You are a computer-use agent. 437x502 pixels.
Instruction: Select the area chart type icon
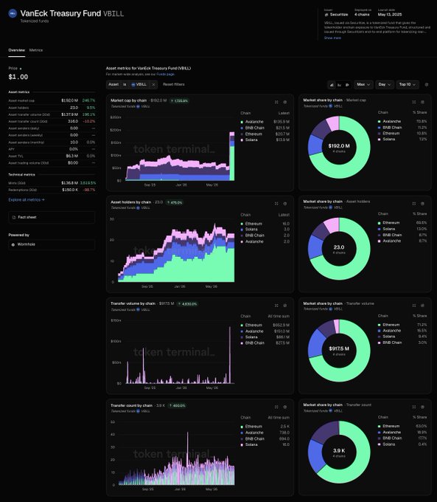click(x=332, y=85)
